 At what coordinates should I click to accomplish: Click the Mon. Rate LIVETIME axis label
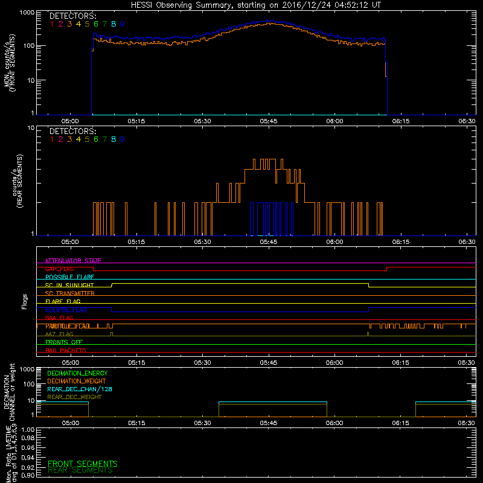tap(11, 453)
